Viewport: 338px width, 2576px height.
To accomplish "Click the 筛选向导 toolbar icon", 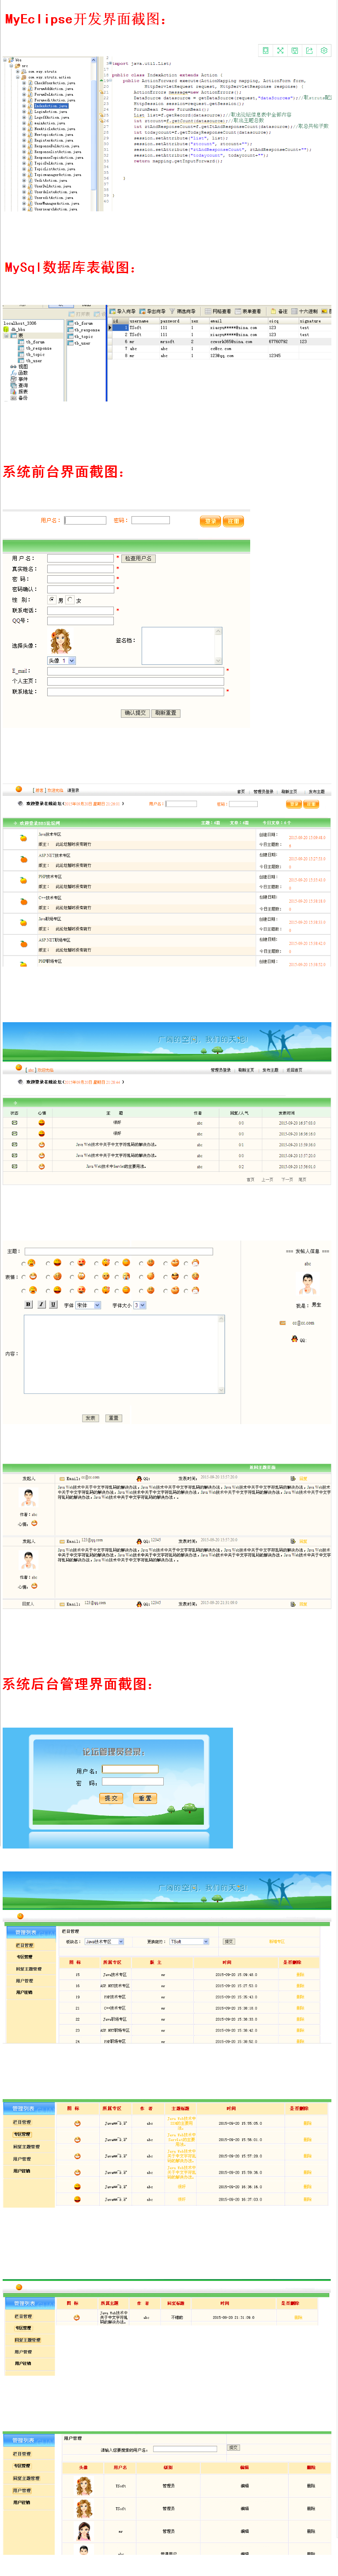I will tap(184, 311).
